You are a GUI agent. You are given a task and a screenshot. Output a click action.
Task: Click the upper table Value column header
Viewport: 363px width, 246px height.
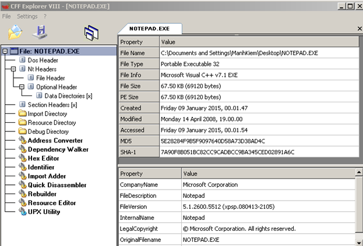[x=259, y=42]
